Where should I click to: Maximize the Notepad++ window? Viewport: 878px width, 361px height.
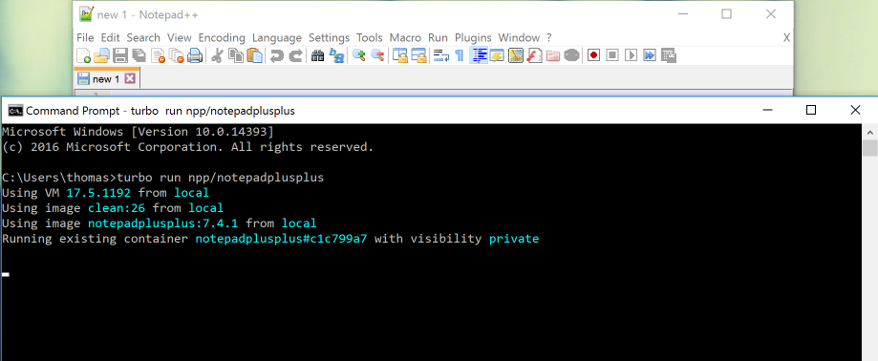point(726,14)
